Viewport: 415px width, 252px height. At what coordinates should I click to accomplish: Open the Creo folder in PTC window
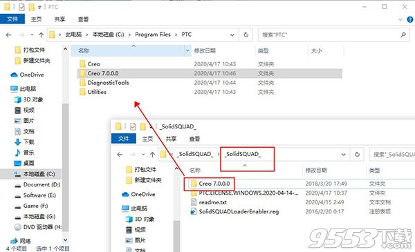(93, 64)
